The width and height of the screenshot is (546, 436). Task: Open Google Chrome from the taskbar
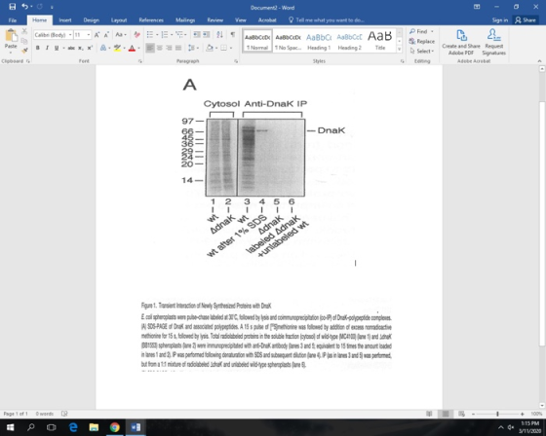[x=115, y=427]
